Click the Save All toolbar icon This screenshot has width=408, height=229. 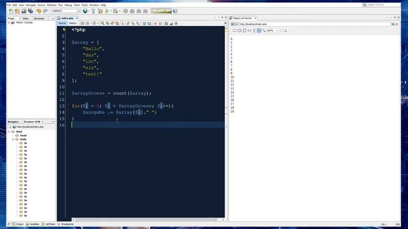[31, 11]
